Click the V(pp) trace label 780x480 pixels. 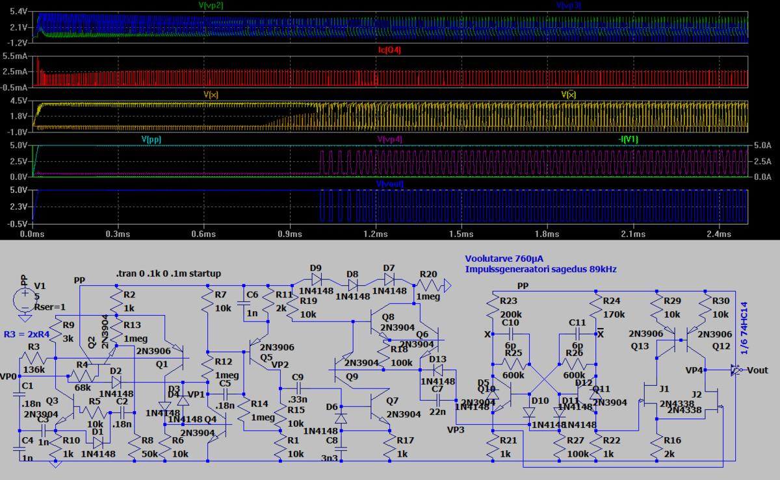tap(151, 139)
